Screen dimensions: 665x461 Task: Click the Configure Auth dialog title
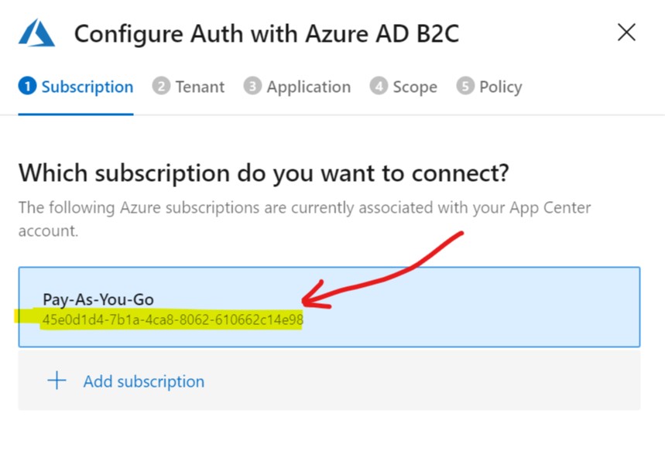(266, 33)
